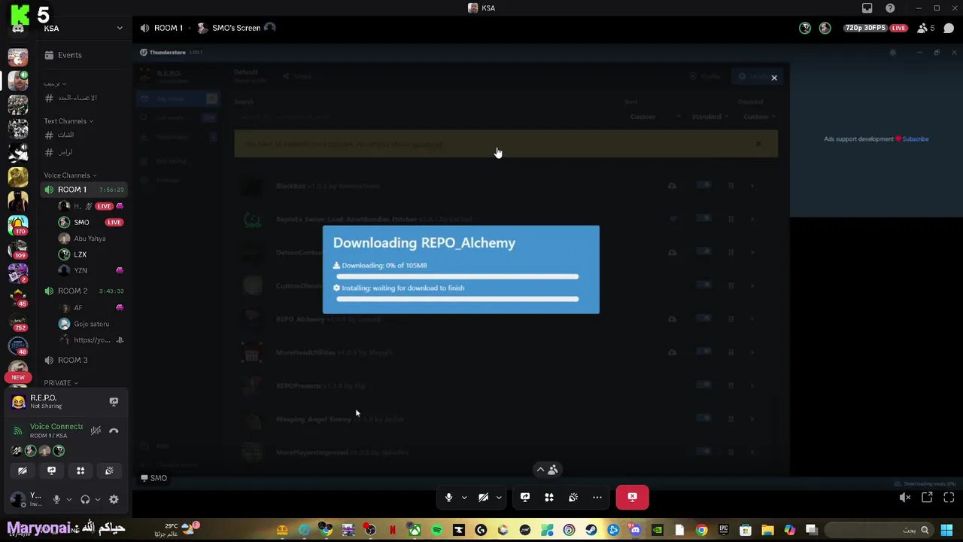The height and width of the screenshot is (542, 963).
Task: Stop watching stream with red button
Action: point(632,498)
